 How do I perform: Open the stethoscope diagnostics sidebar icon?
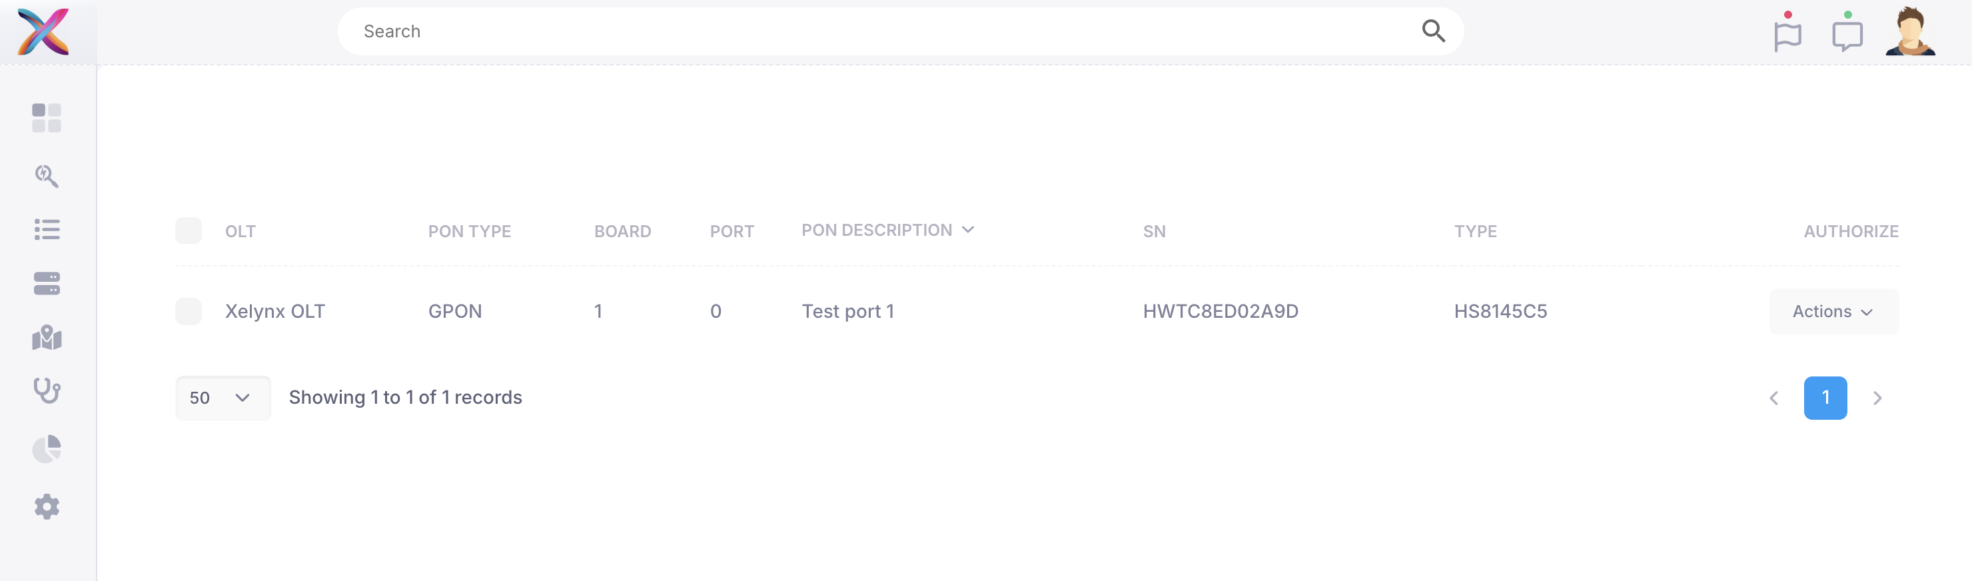click(x=47, y=391)
